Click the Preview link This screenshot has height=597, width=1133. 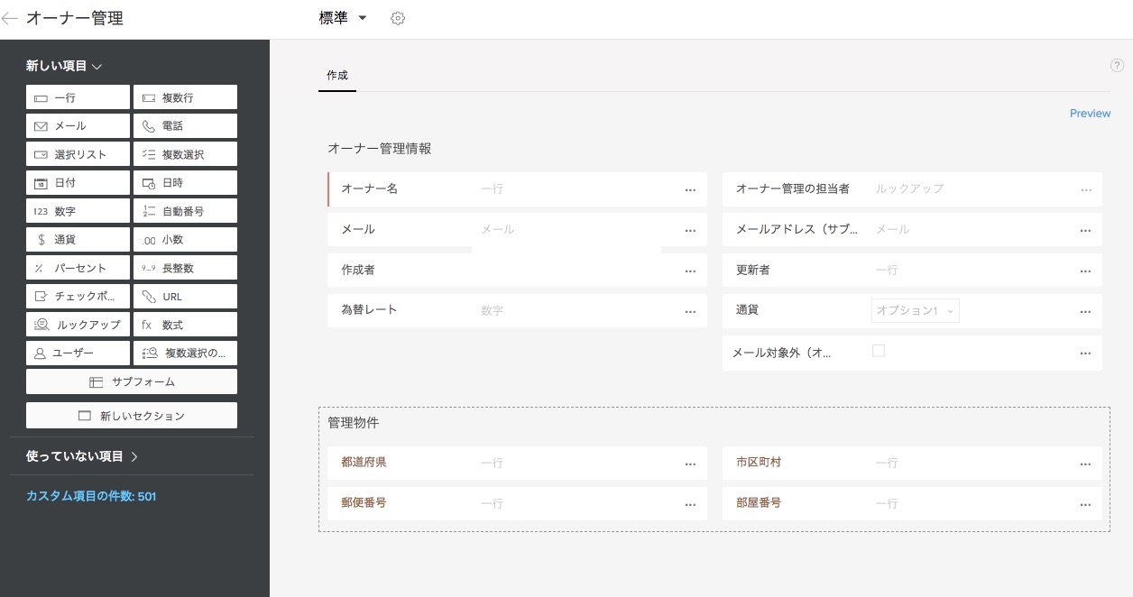click(1090, 114)
